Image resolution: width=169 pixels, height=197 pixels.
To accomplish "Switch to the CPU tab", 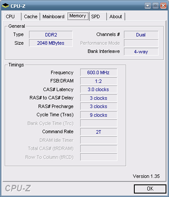I will (x=13, y=16).
